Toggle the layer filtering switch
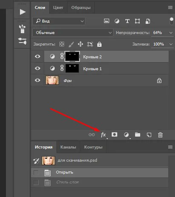175x197 pixels. pyautogui.click(x=171, y=21)
